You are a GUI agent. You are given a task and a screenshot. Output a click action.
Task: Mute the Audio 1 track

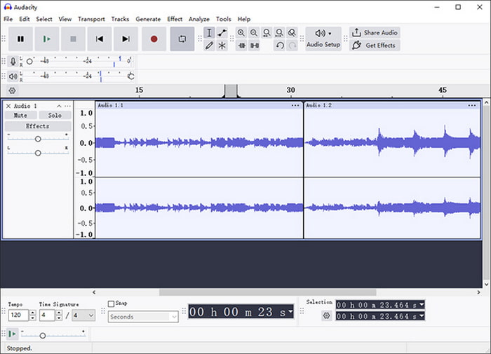pyautogui.click(x=20, y=116)
